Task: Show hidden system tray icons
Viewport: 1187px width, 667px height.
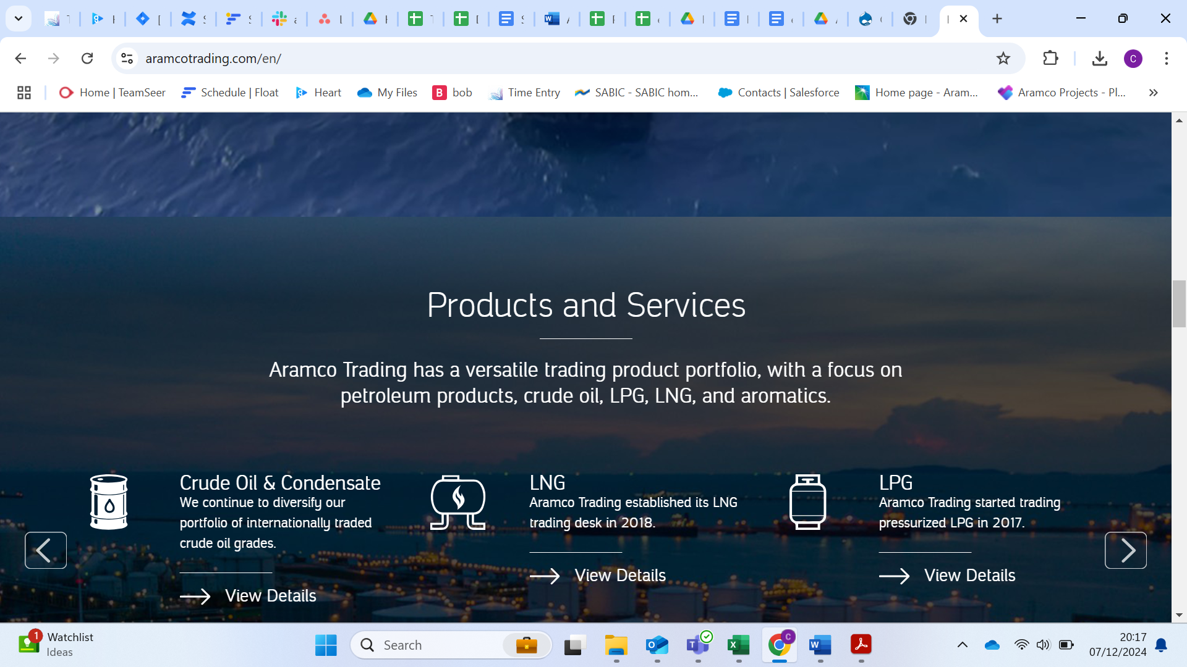Action: [962, 645]
